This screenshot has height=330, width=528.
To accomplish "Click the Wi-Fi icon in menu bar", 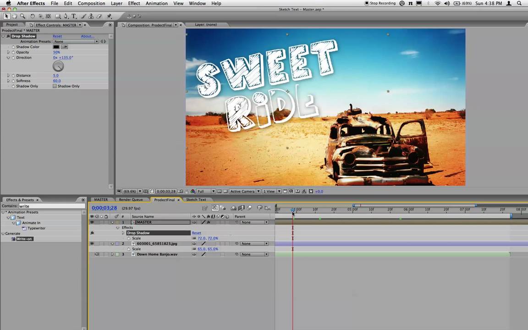I will click(437, 3).
